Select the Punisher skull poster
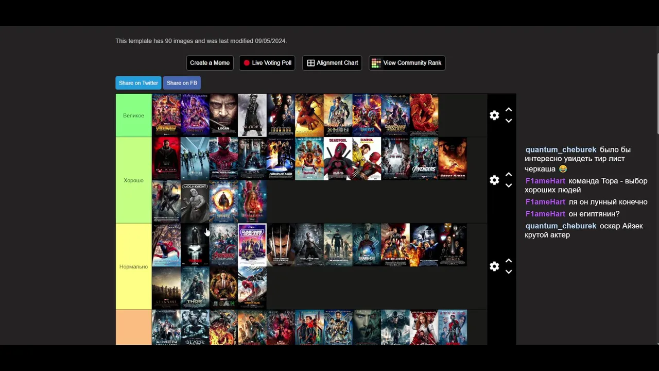Viewport: 659px width, 371px height. click(x=195, y=245)
